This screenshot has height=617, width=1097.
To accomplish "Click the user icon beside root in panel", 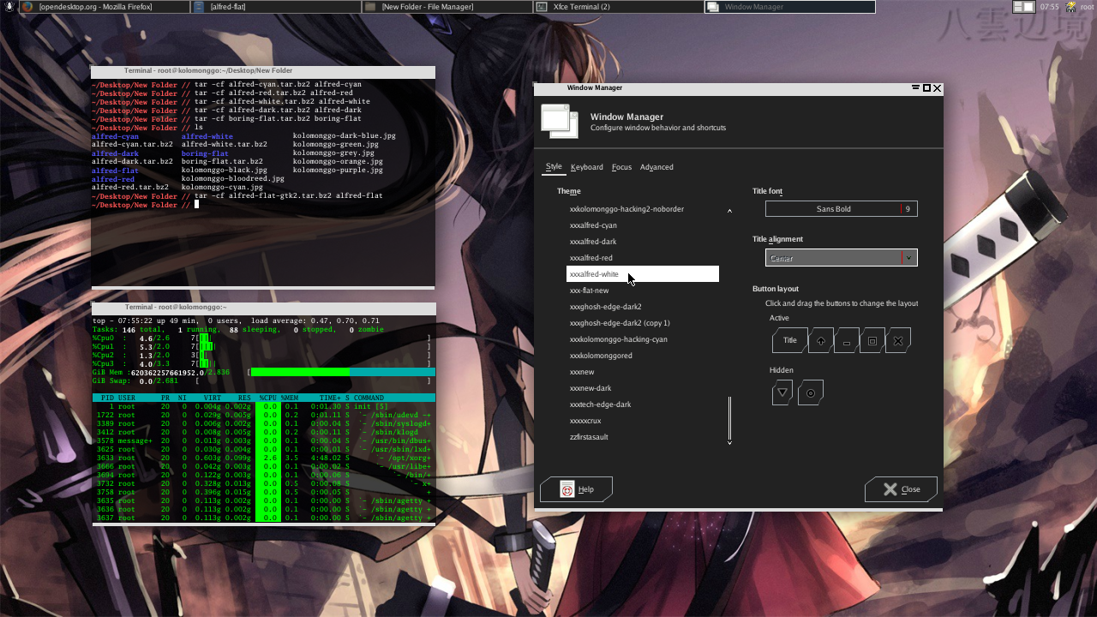I will 1071,7.
